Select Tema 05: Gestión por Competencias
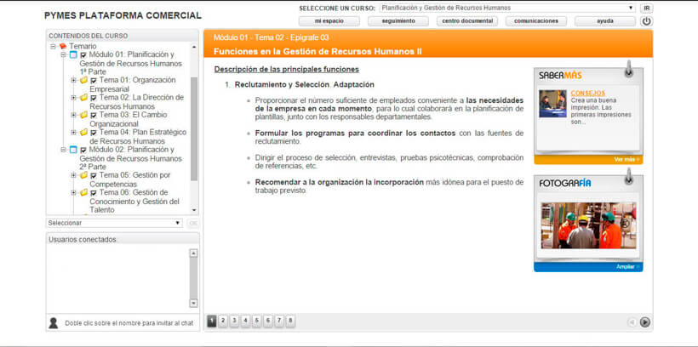698x347 pixels. point(130,179)
